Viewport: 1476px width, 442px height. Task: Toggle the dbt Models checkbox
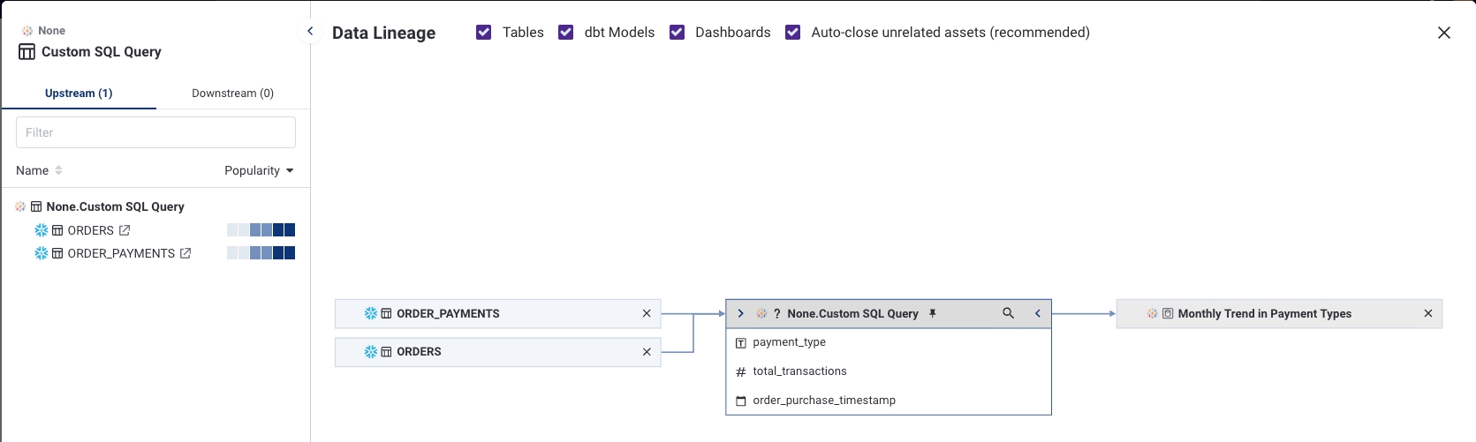coord(566,33)
